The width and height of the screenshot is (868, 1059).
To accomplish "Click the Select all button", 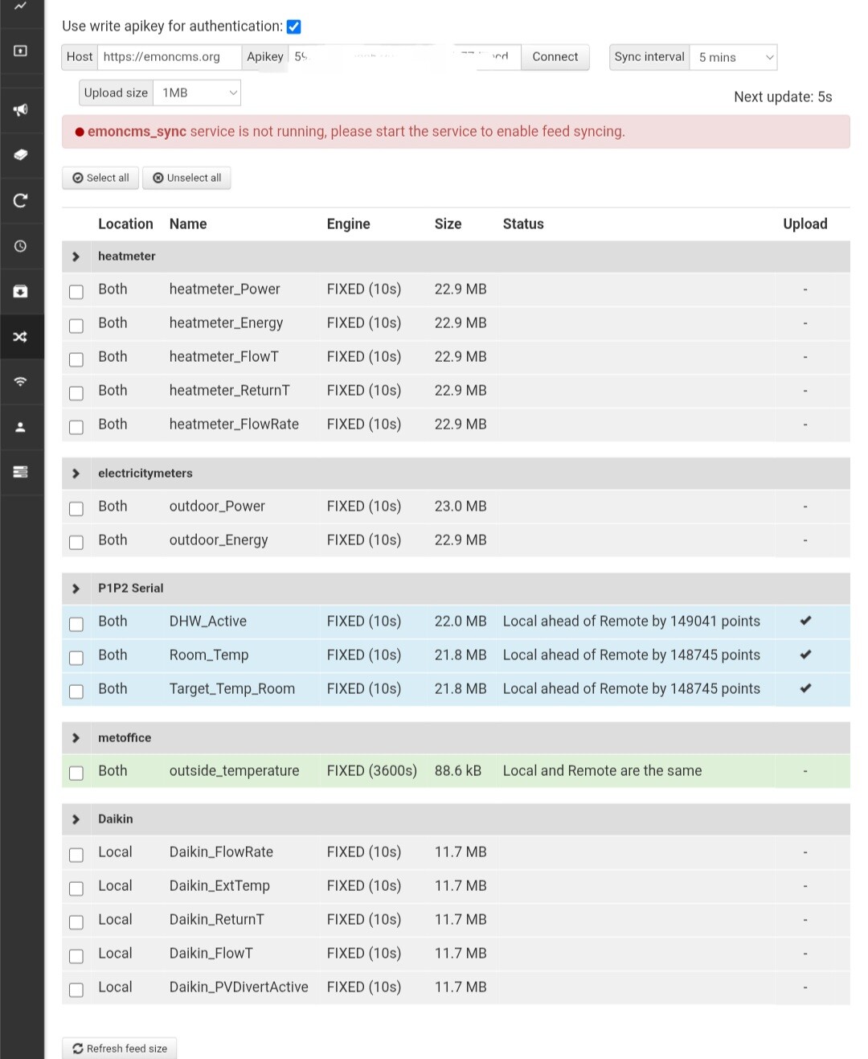I will [x=100, y=178].
